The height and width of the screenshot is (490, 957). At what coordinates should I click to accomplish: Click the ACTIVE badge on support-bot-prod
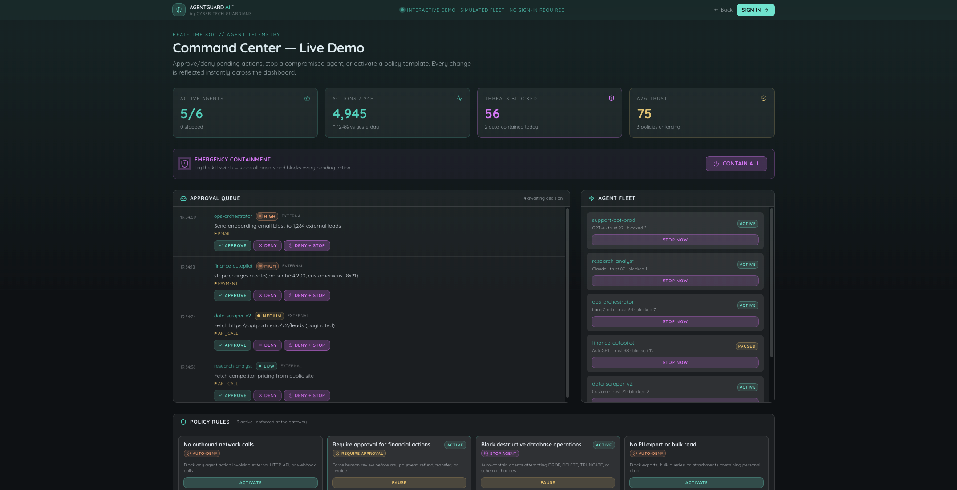point(748,224)
